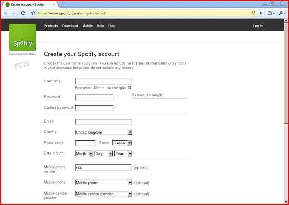Open a new tab with the plus button

click(62, 4)
